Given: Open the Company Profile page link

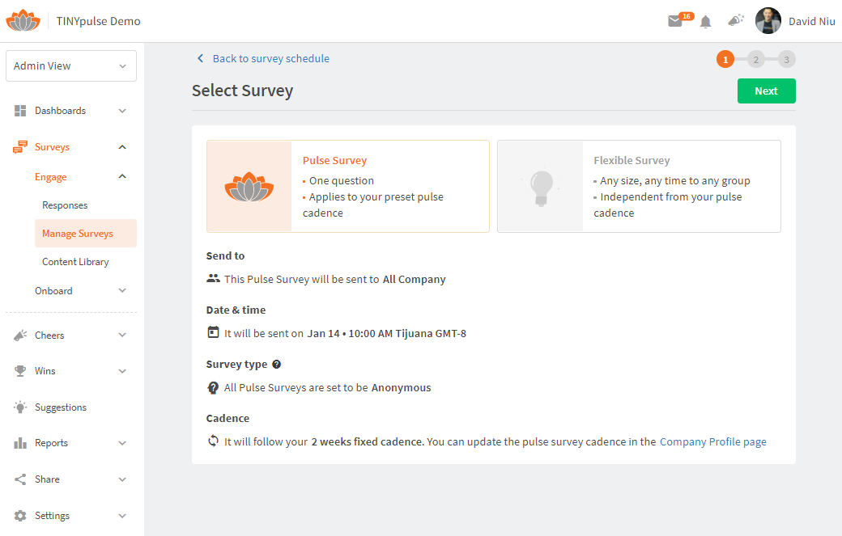Looking at the screenshot, I should (712, 441).
